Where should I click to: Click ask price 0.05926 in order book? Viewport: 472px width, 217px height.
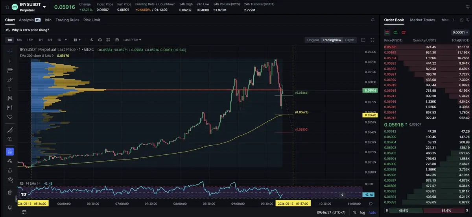[x=390, y=47]
